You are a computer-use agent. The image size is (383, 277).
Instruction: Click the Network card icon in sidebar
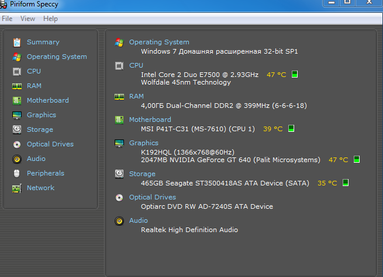tap(17, 188)
